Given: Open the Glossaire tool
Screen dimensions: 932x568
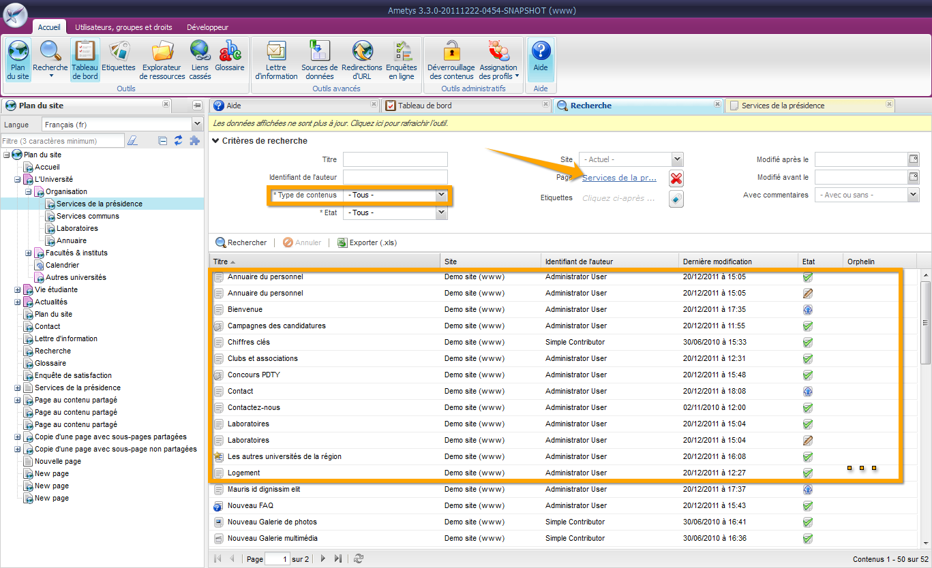Looking at the screenshot, I should (230, 56).
